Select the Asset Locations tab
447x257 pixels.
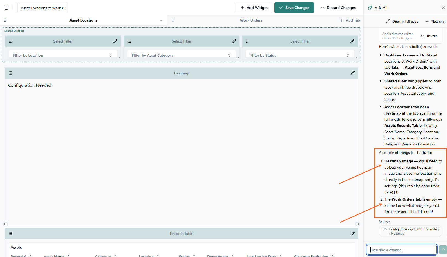click(x=83, y=20)
